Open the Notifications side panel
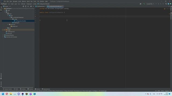 (x=171, y=16)
